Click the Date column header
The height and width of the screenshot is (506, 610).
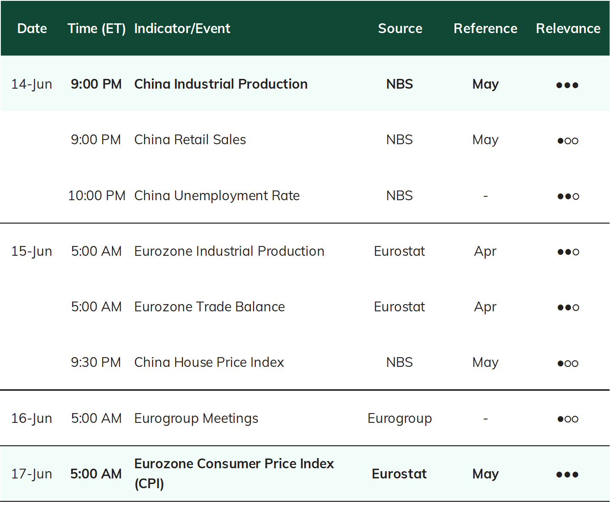(32, 28)
